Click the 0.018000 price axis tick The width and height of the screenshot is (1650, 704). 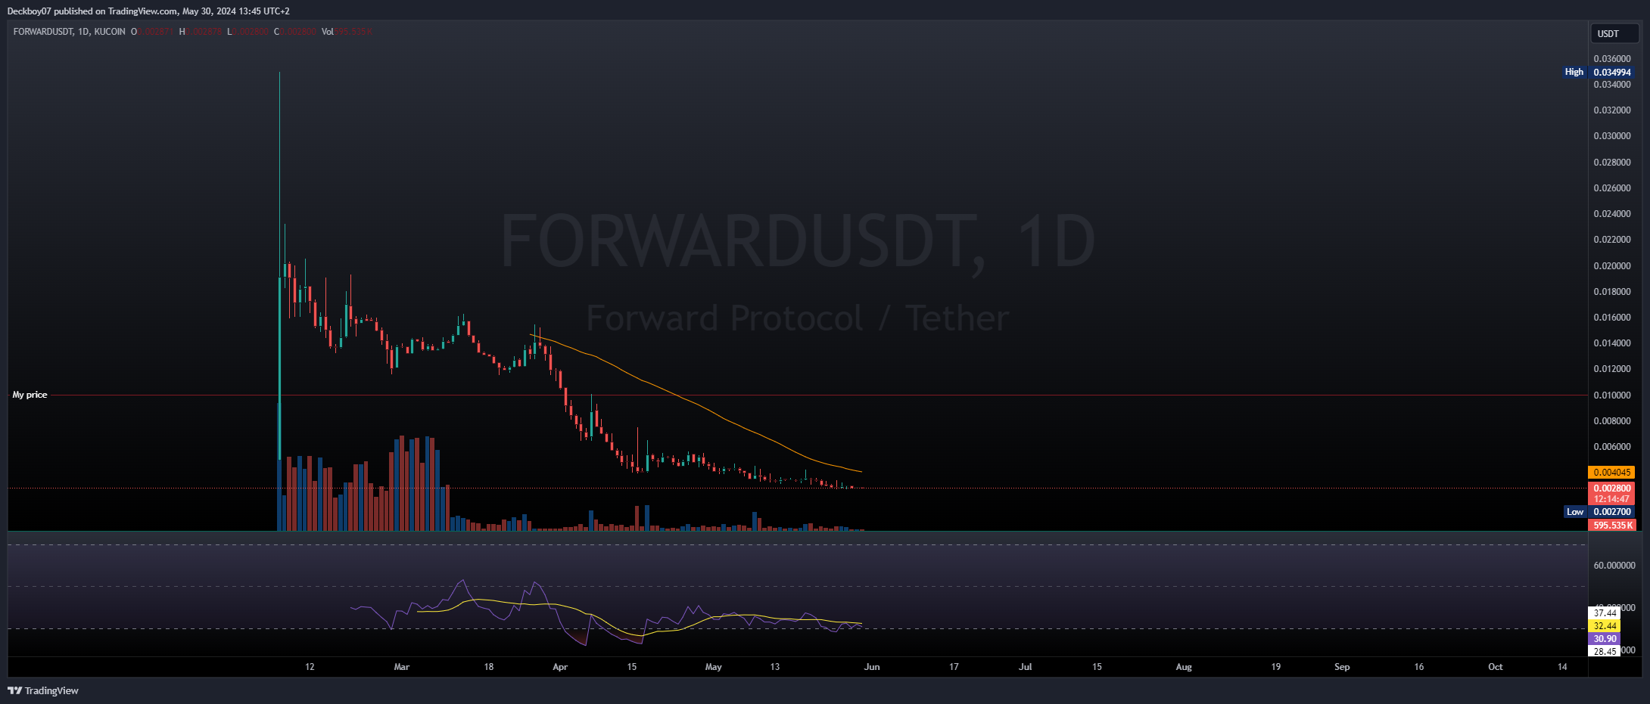click(1612, 292)
